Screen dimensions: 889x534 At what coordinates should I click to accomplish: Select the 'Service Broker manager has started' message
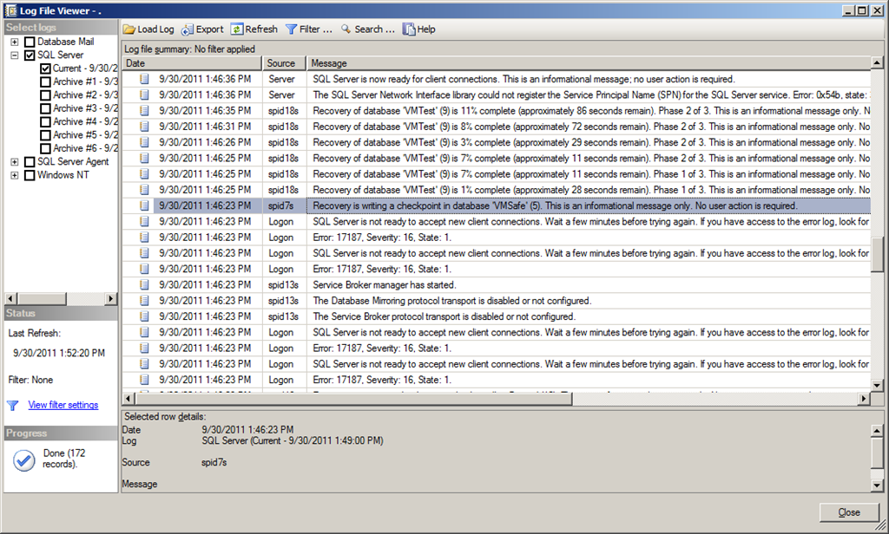[385, 285]
